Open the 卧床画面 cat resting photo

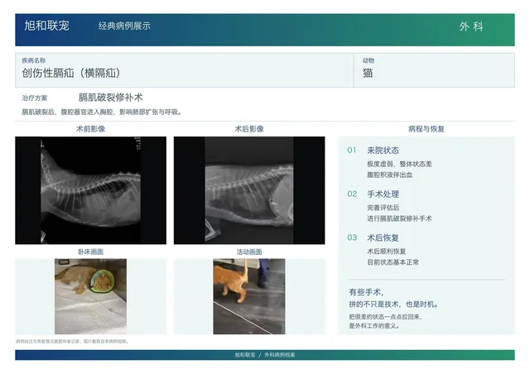point(90,296)
